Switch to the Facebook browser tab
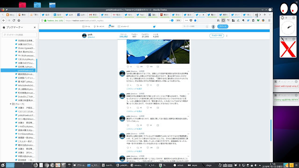 pyautogui.click(x=82, y=14)
